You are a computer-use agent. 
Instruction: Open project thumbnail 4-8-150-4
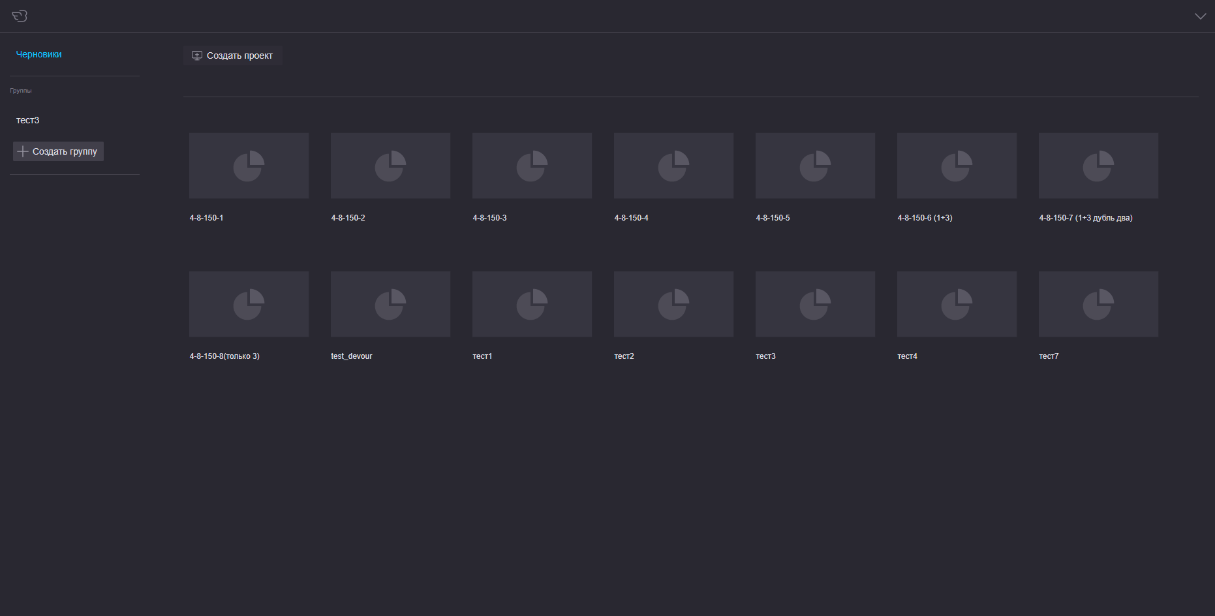click(673, 166)
